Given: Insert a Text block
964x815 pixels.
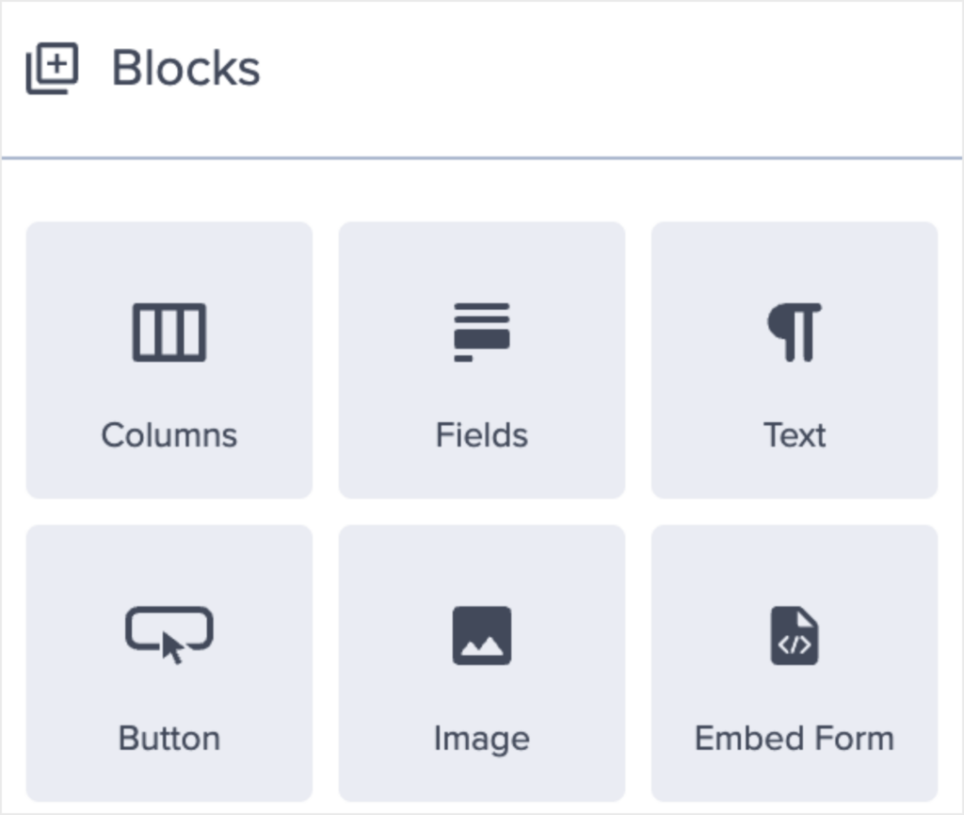Looking at the screenshot, I should click(794, 358).
